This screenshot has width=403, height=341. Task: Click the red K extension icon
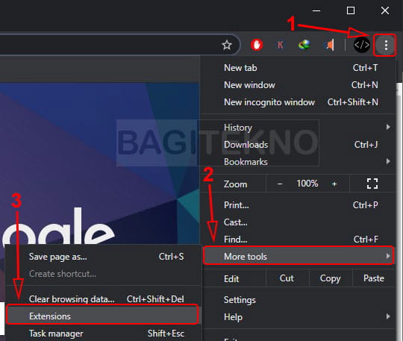tap(280, 45)
